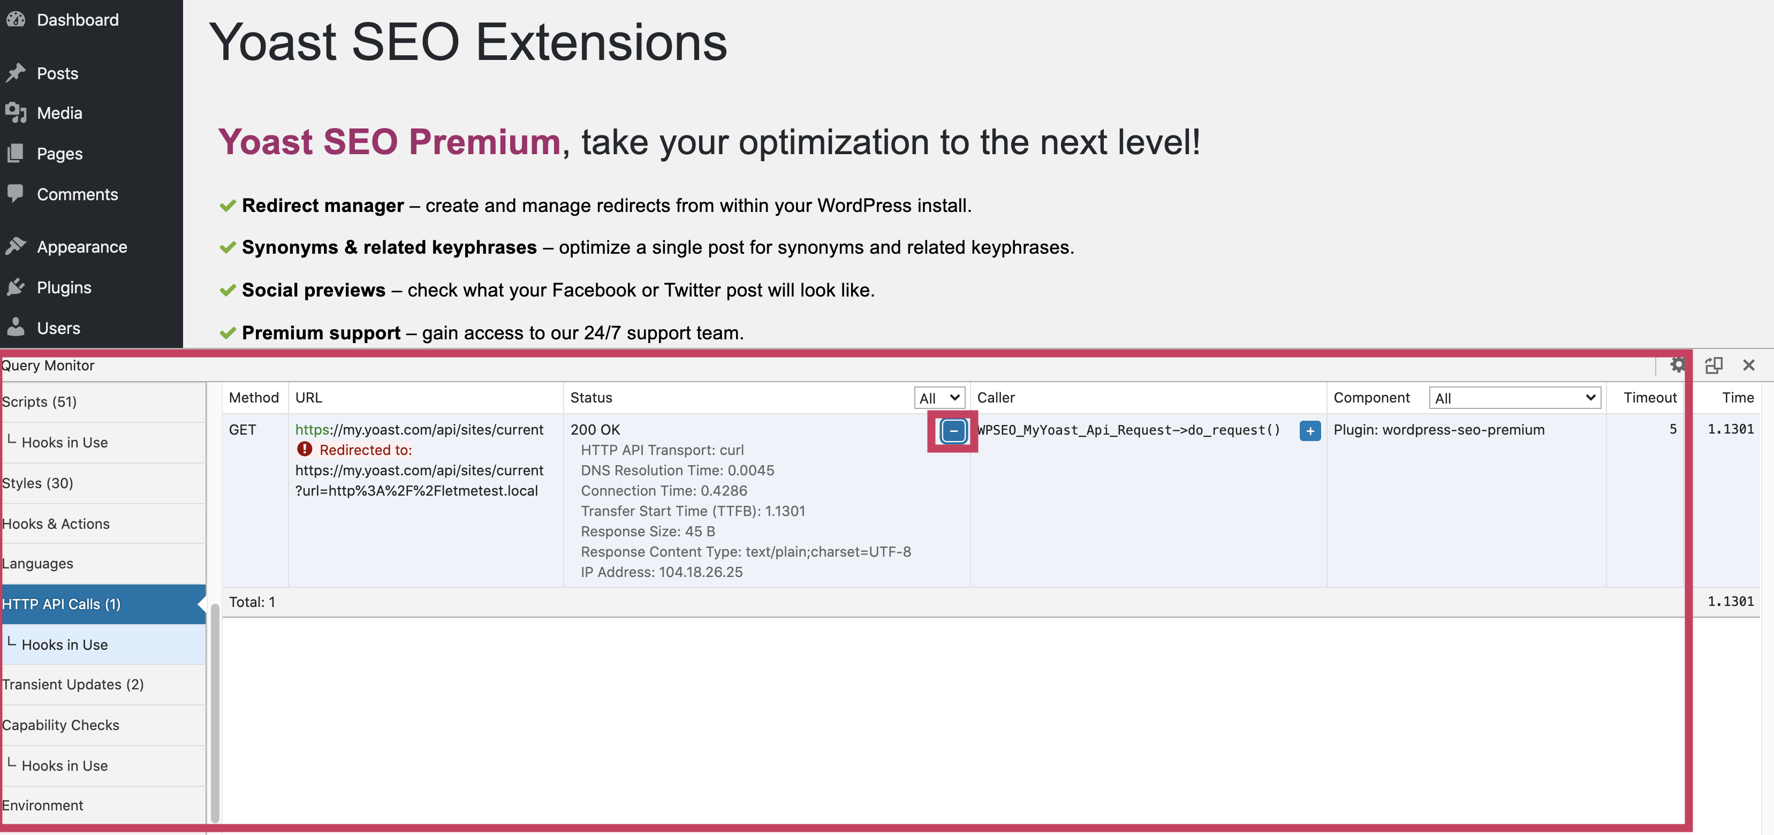This screenshot has width=1774, height=835.
Task: Click the Media library icon
Action: 15,113
